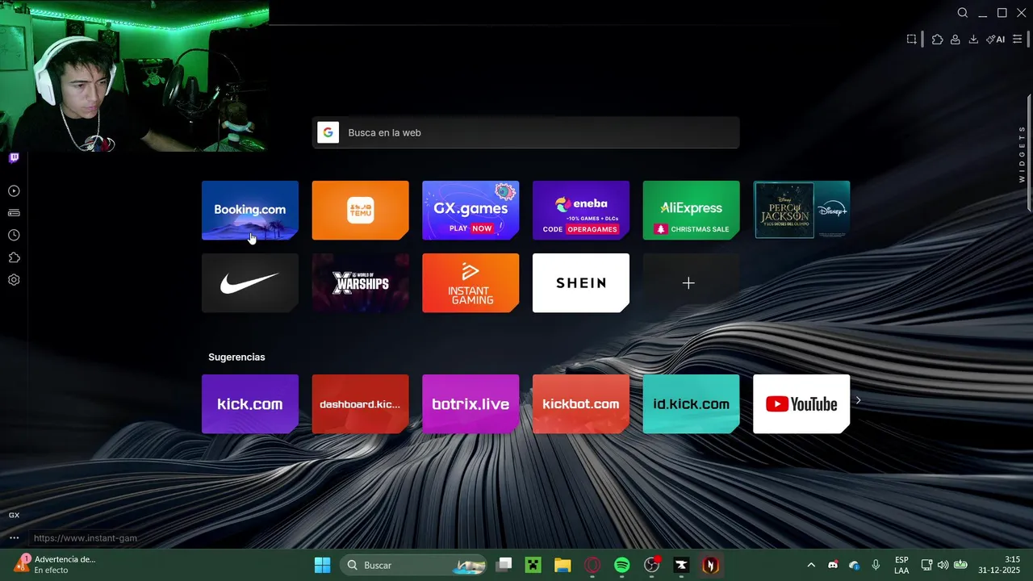1033x581 pixels.
Task: Open the YouTube suggestion tile
Action: click(x=801, y=403)
